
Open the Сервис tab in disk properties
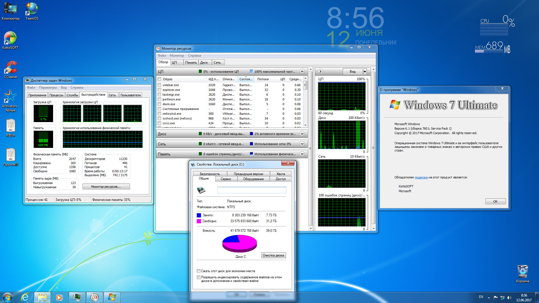point(226,179)
